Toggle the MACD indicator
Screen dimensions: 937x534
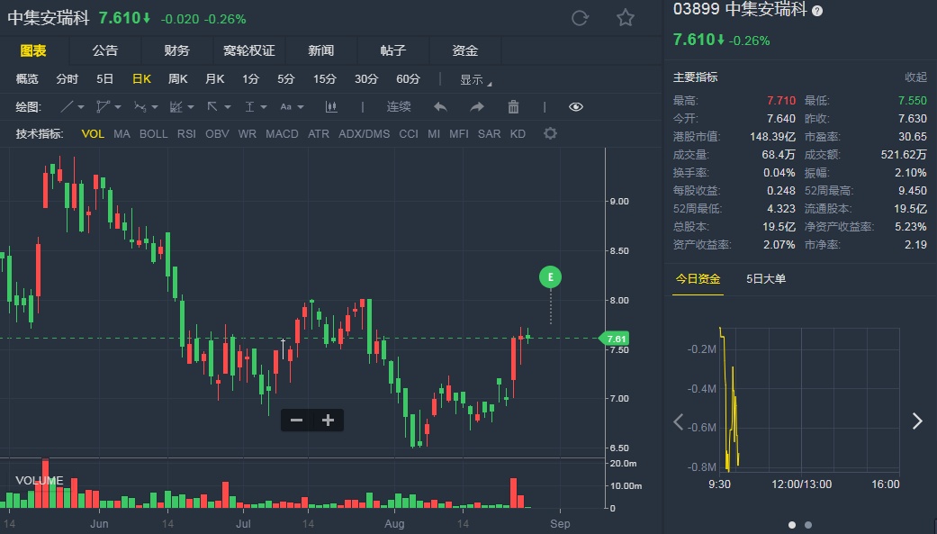click(x=282, y=134)
